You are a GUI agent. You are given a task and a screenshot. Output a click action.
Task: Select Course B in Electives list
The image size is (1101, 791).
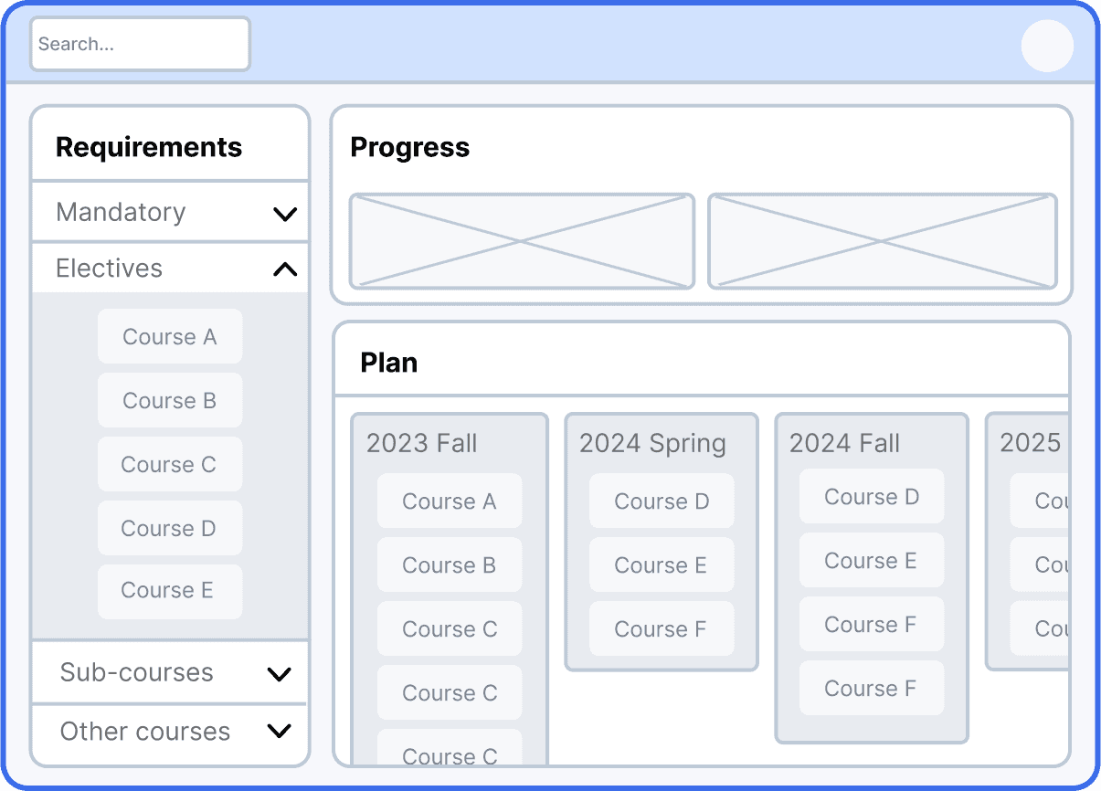tap(170, 400)
